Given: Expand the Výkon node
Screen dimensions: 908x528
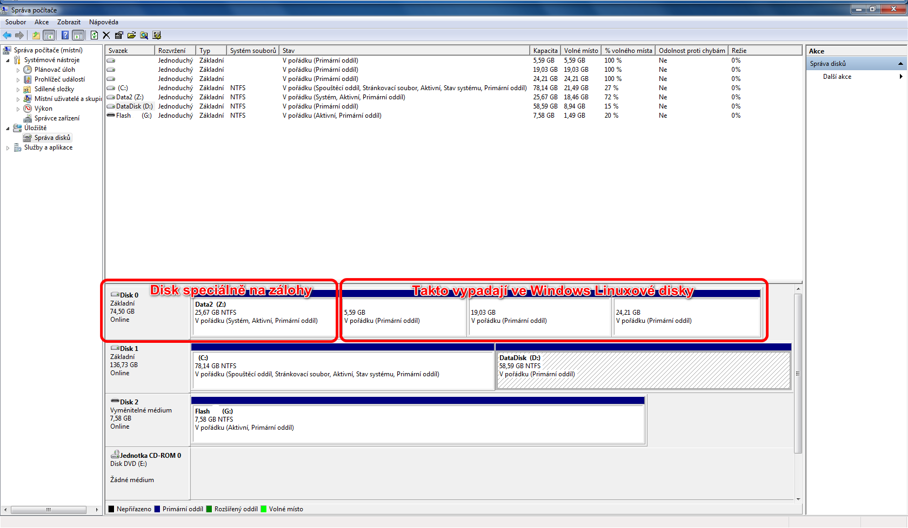Looking at the screenshot, I should click(x=18, y=109).
